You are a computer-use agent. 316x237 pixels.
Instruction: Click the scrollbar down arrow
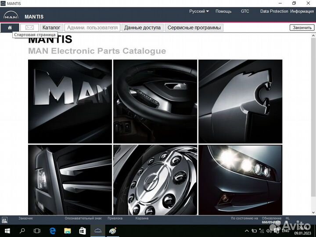tap(313, 212)
